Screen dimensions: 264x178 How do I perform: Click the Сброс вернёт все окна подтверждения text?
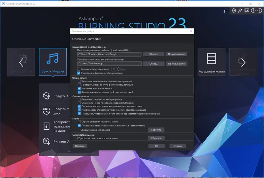(x=97, y=138)
